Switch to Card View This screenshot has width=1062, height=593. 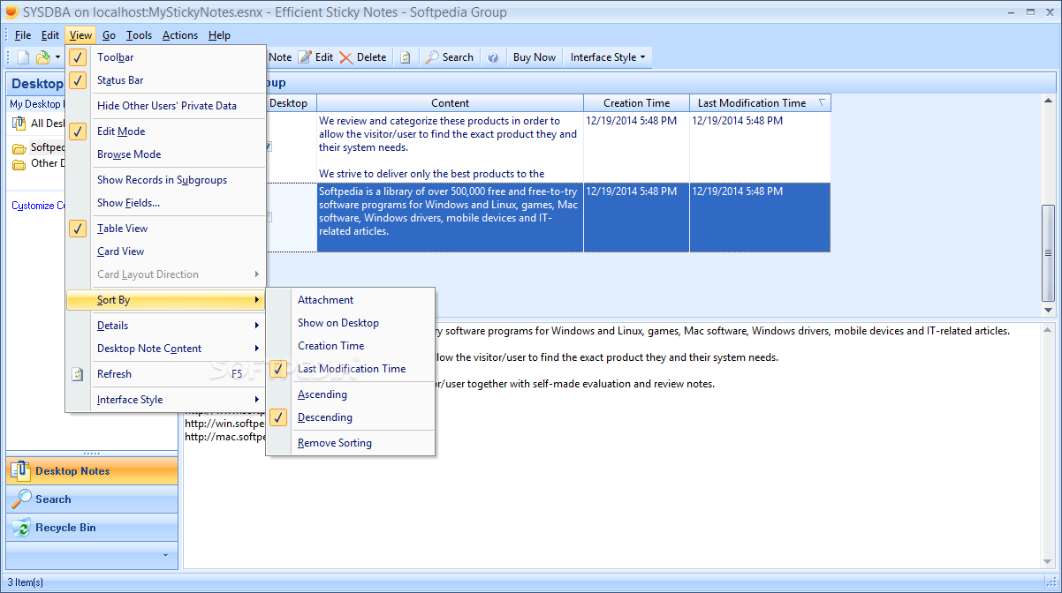tap(165, 251)
